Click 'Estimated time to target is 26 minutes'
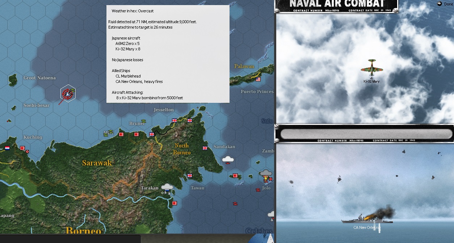 pyautogui.click(x=140, y=27)
